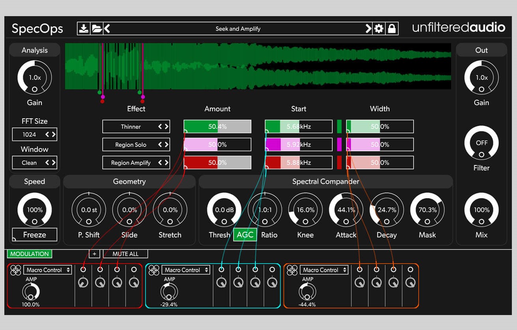This screenshot has height=330, width=517.
Task: Click the fourth output jack of red modulator
Action: tap(134, 269)
